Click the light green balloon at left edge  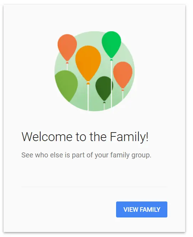click(x=66, y=85)
